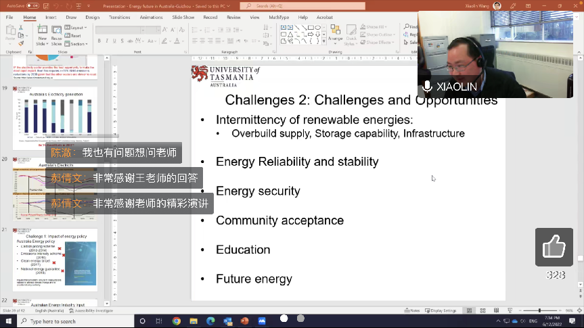Switch to the Slide Show tab
The width and height of the screenshot is (584, 328).
tap(183, 17)
